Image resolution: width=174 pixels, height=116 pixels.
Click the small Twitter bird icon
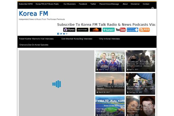click(x=61, y=34)
